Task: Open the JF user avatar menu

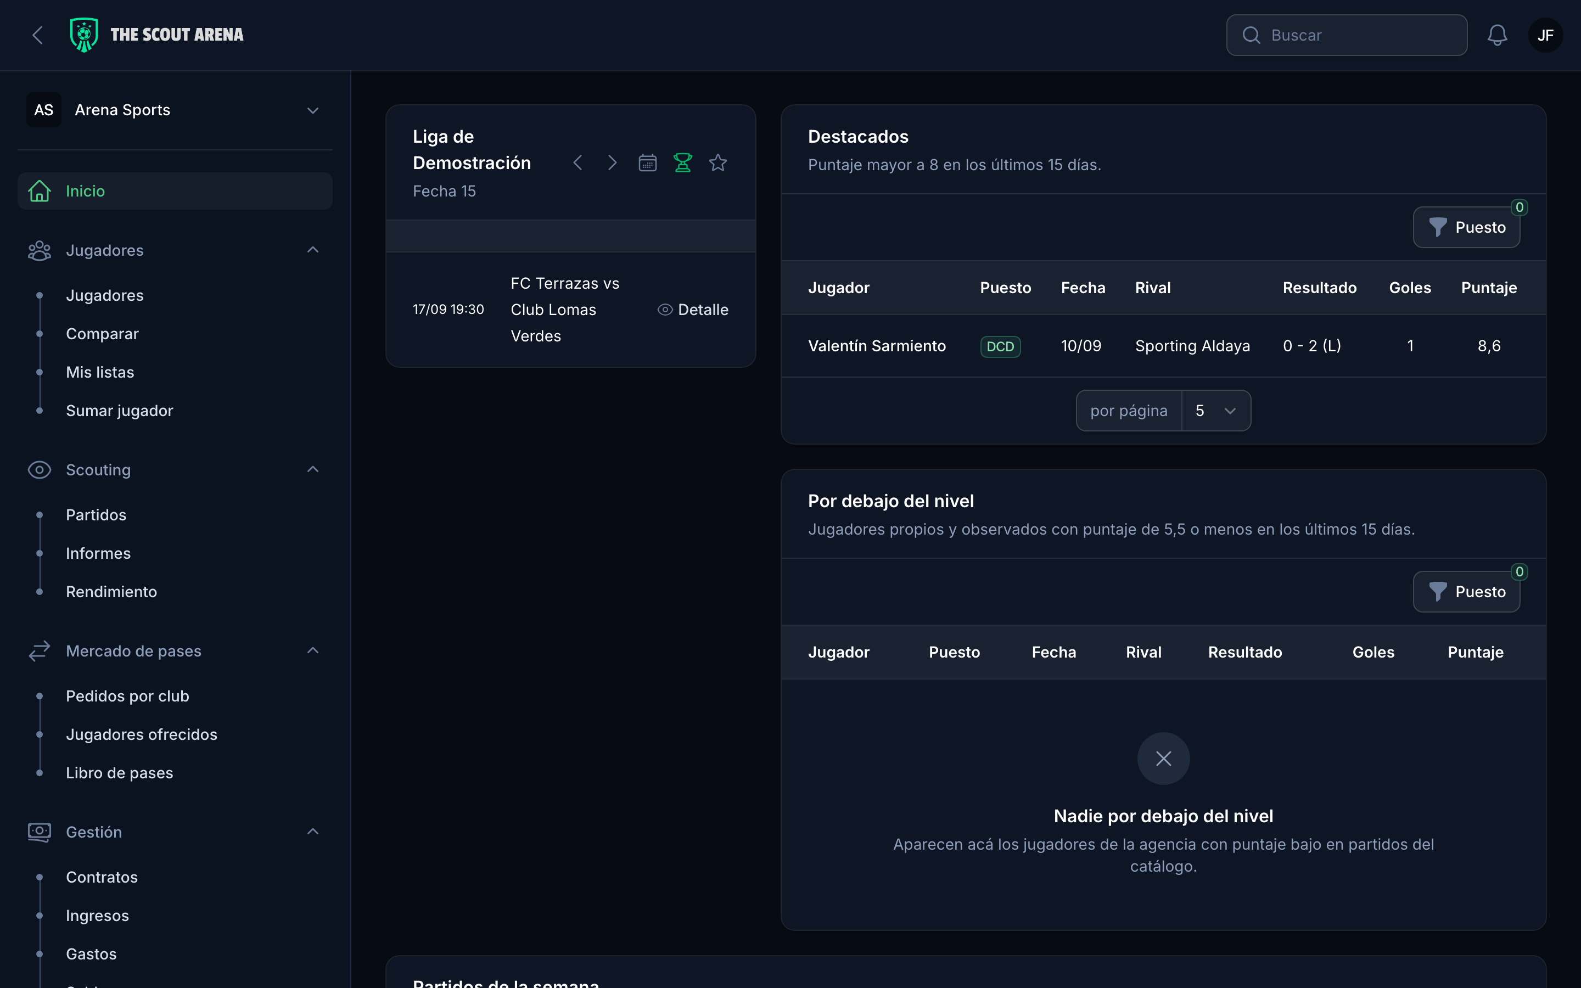Action: point(1545,35)
